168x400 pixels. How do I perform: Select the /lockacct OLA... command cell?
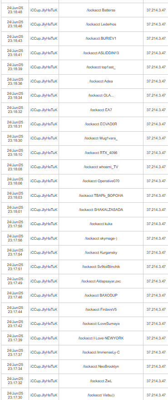point(101,95)
